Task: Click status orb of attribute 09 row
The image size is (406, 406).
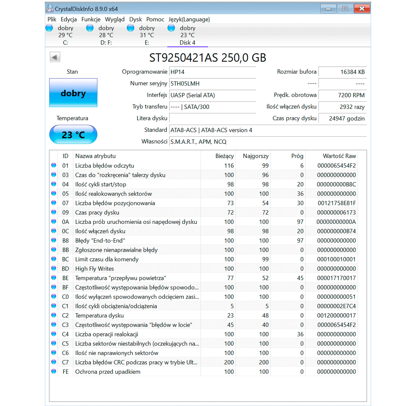Action: (54, 212)
